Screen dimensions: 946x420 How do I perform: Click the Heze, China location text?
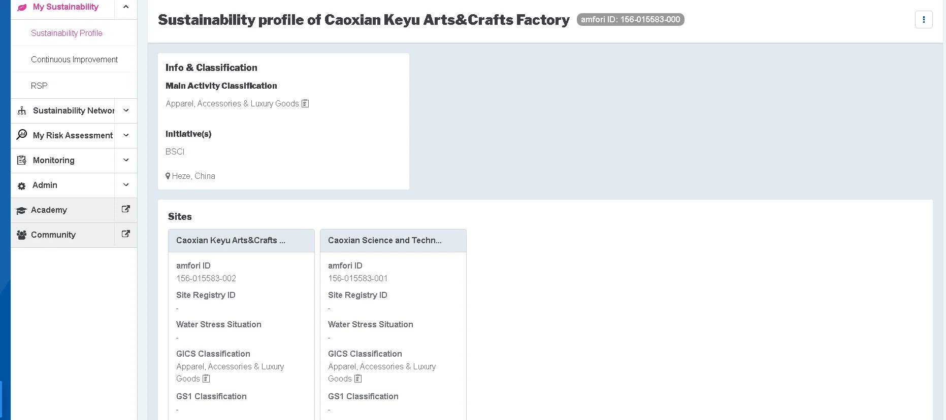pyautogui.click(x=193, y=176)
